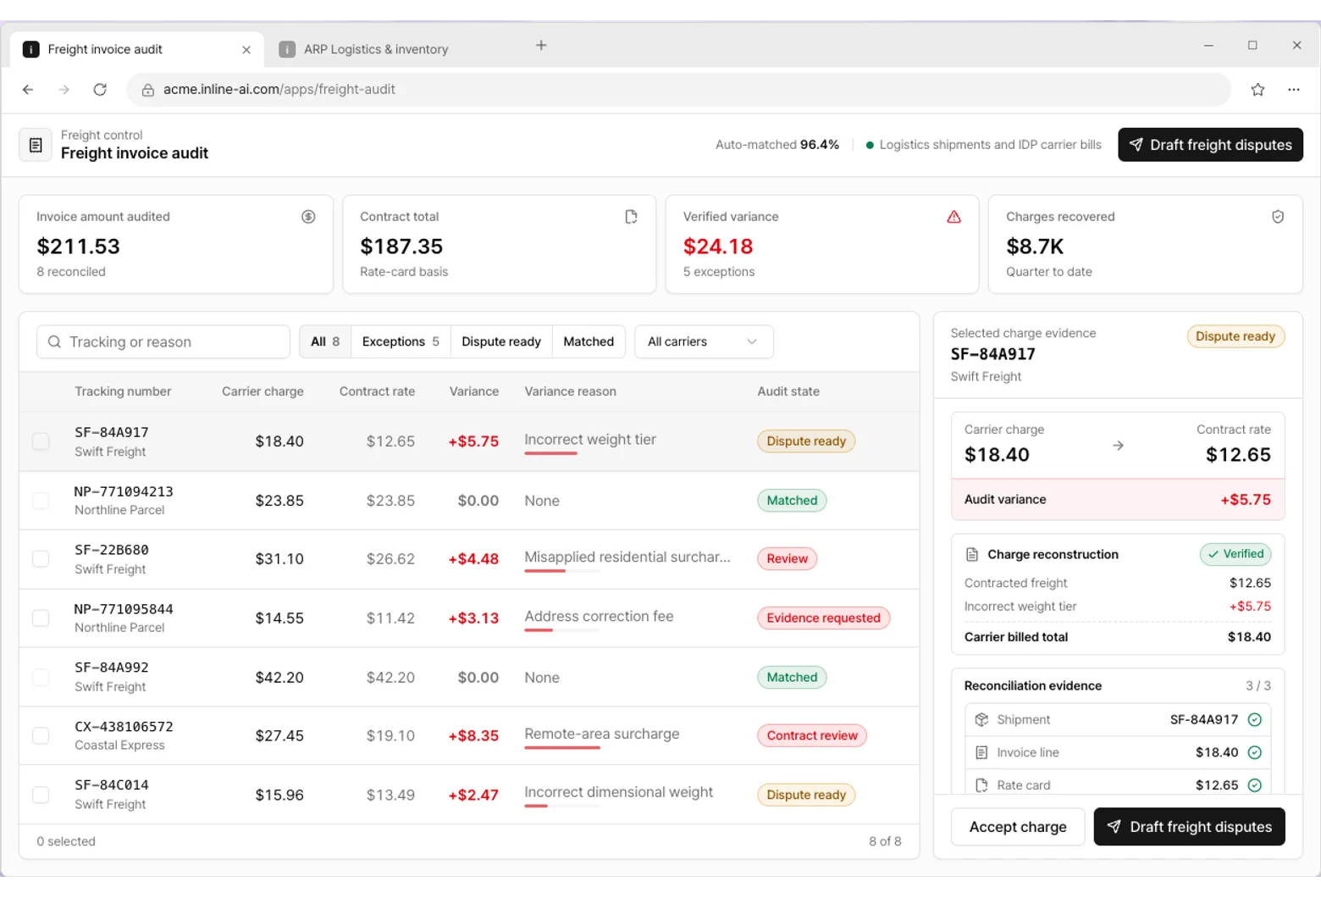Select the checkbox for row SF-22B680
1321x898 pixels.
(x=41, y=559)
